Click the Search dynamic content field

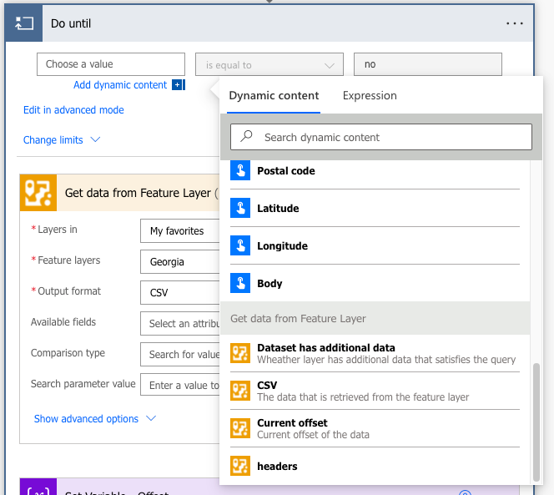coord(384,137)
